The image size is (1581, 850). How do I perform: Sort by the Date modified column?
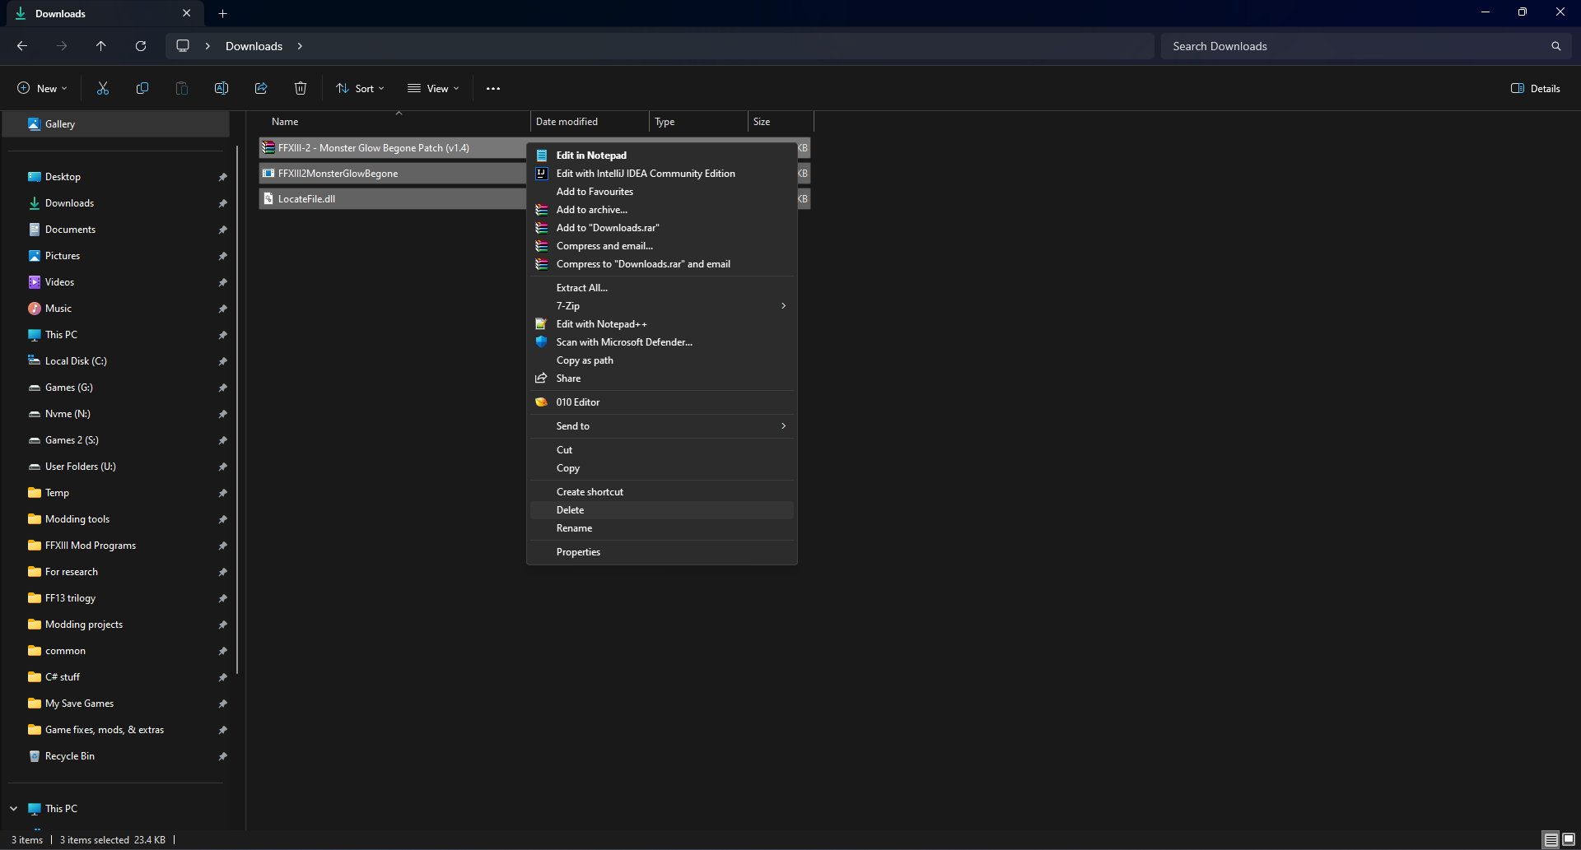coord(590,122)
